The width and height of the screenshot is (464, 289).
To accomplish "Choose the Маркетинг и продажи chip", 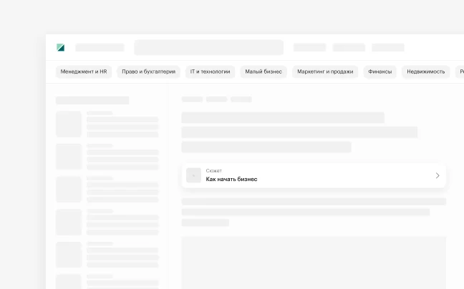I will pos(325,72).
